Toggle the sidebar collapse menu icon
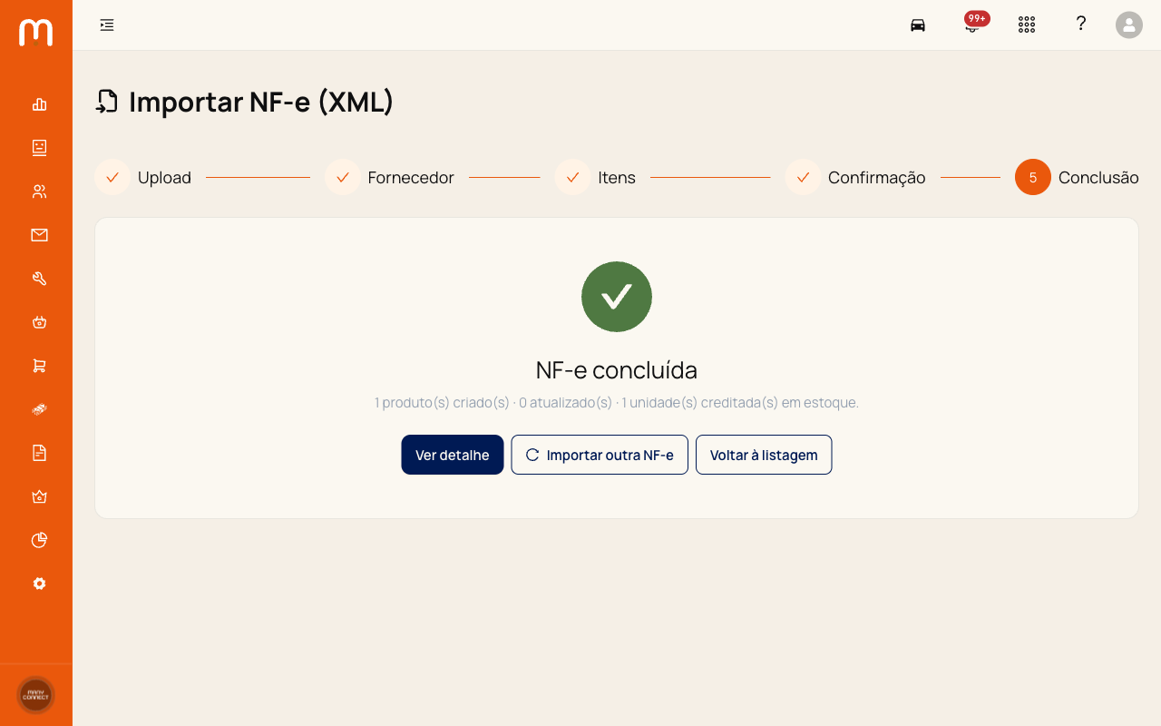The image size is (1161, 726). coord(107,25)
